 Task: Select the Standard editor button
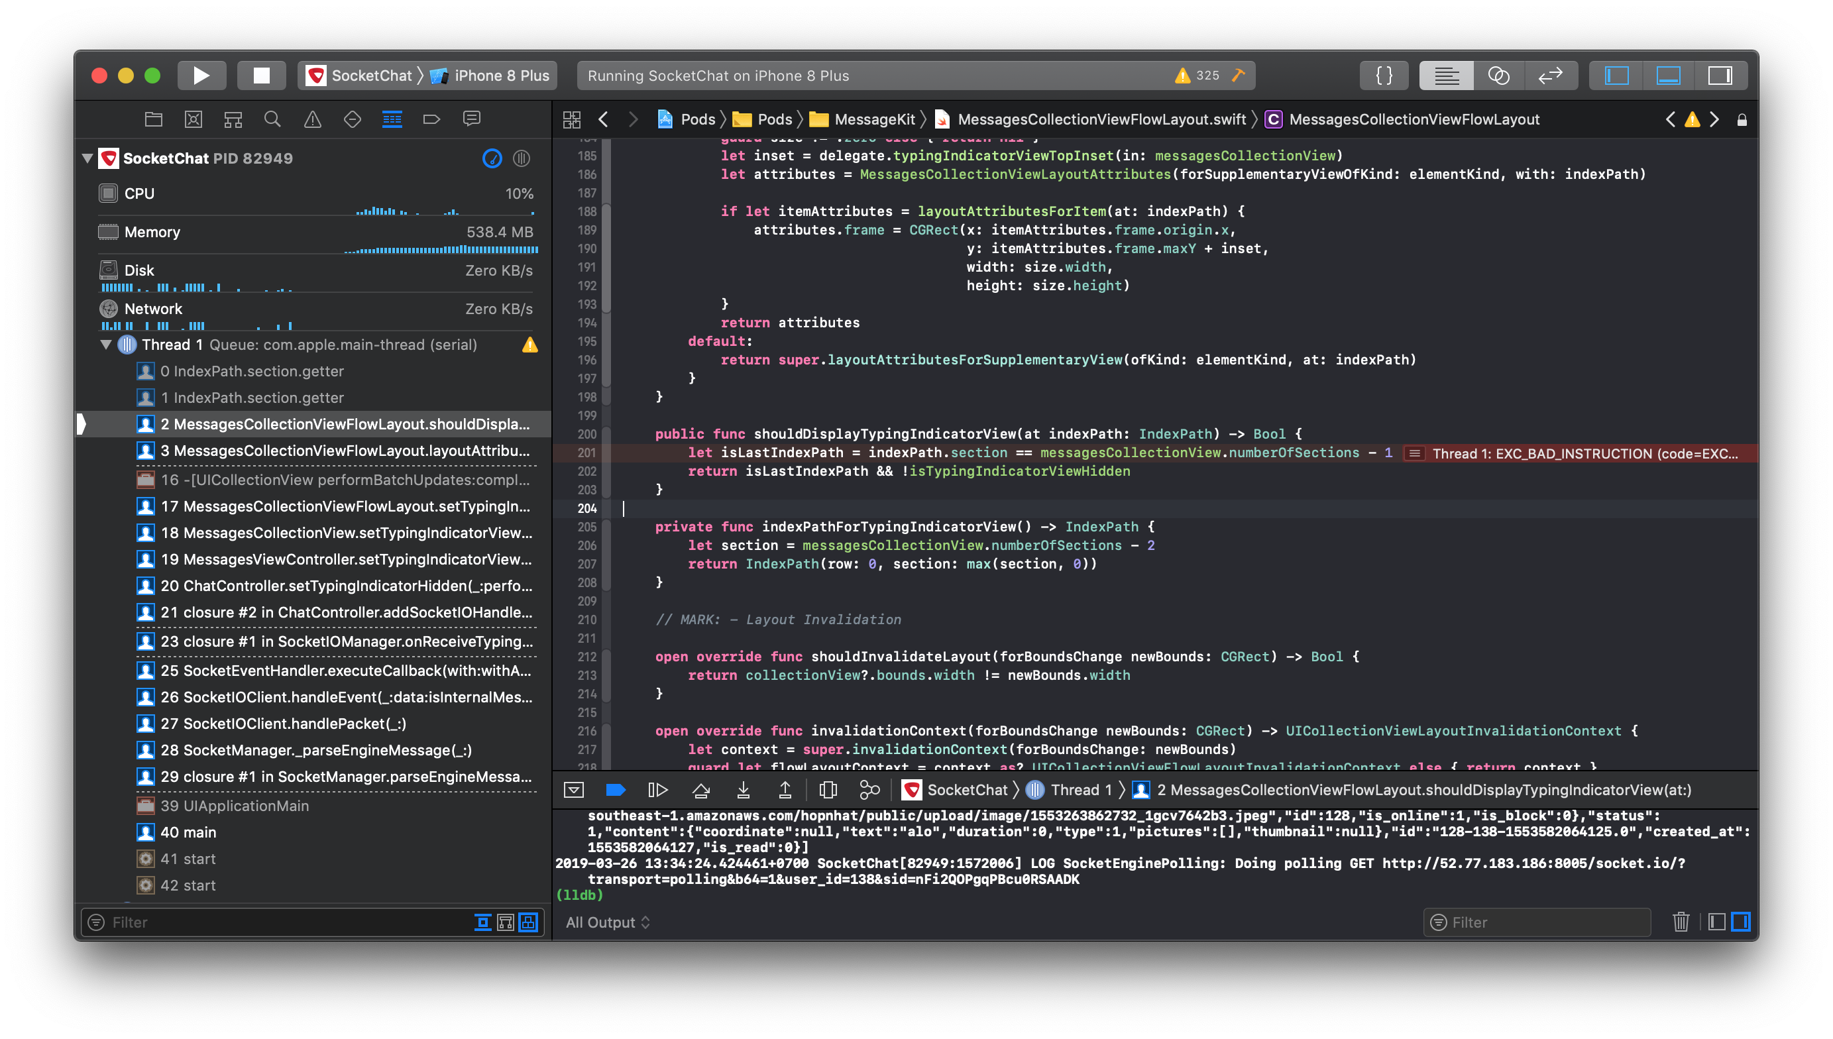[1445, 75]
